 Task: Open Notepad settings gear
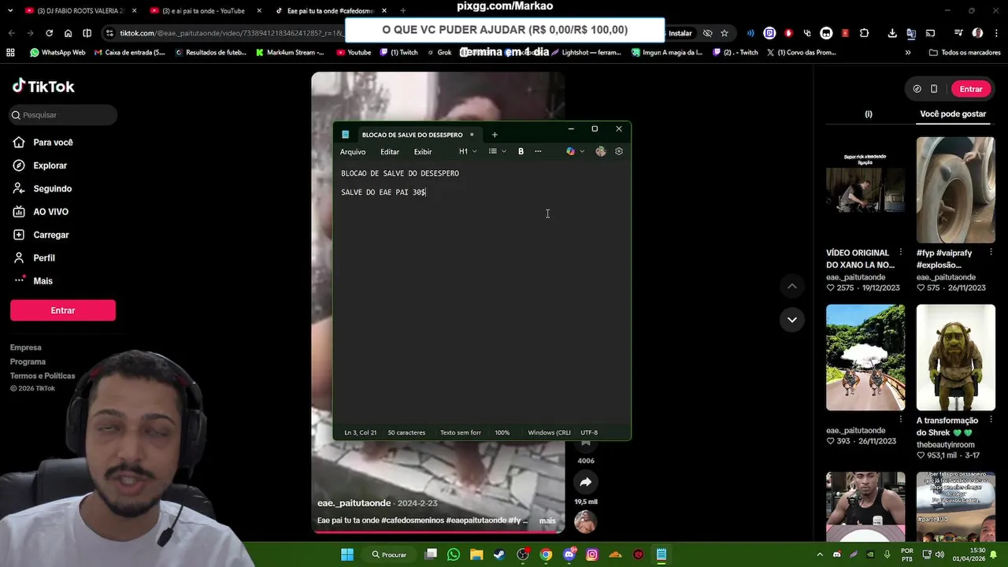(x=619, y=151)
